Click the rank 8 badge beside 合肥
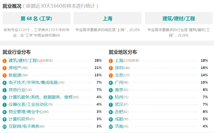214x133 pixels. click(x=111, y=112)
